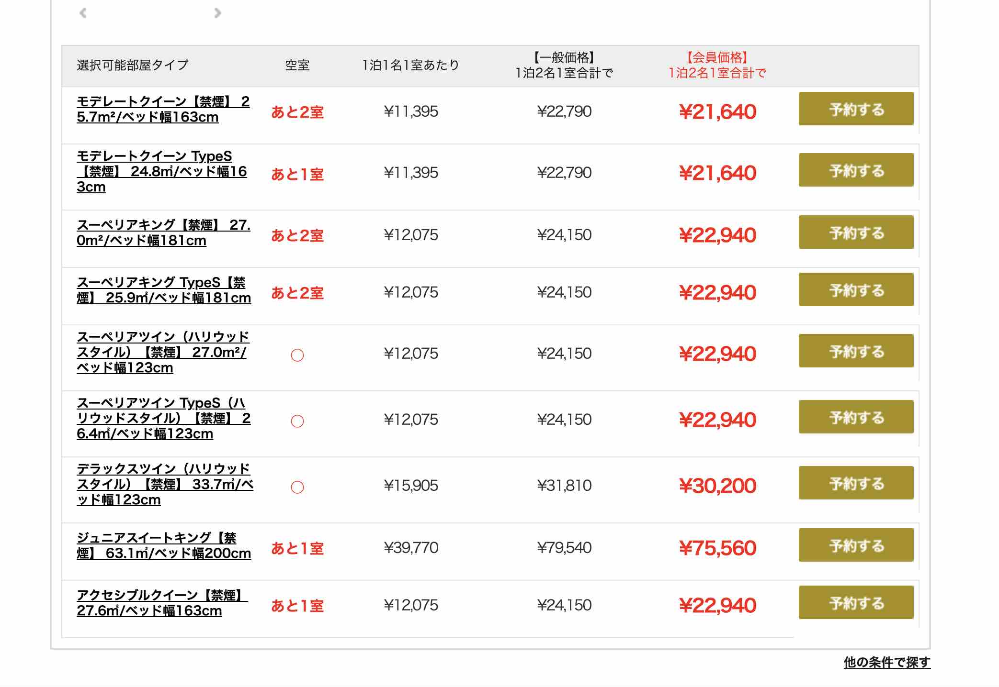The image size is (999, 687).
Task: Click the left arrow above the table
Action: [x=83, y=13]
